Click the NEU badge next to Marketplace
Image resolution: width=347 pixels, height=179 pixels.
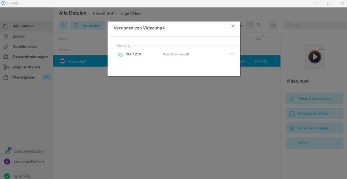[46, 77]
